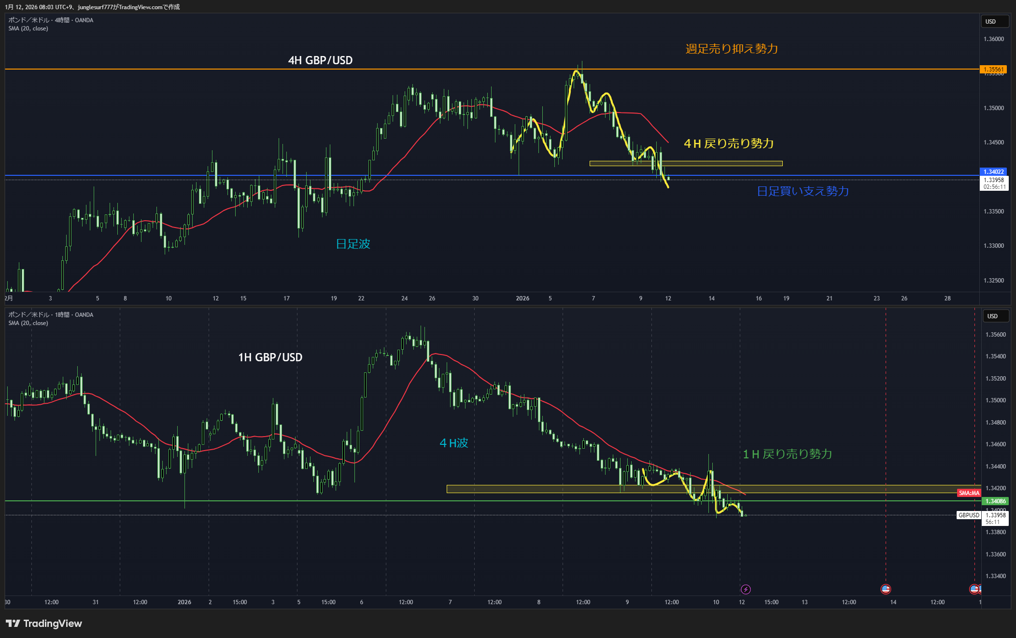
Task: Click the GBPUSD symbol price tag
Action: point(969,515)
